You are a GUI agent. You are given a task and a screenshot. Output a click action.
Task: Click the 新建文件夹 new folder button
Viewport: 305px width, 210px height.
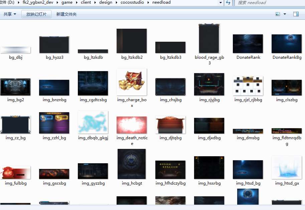66,14
